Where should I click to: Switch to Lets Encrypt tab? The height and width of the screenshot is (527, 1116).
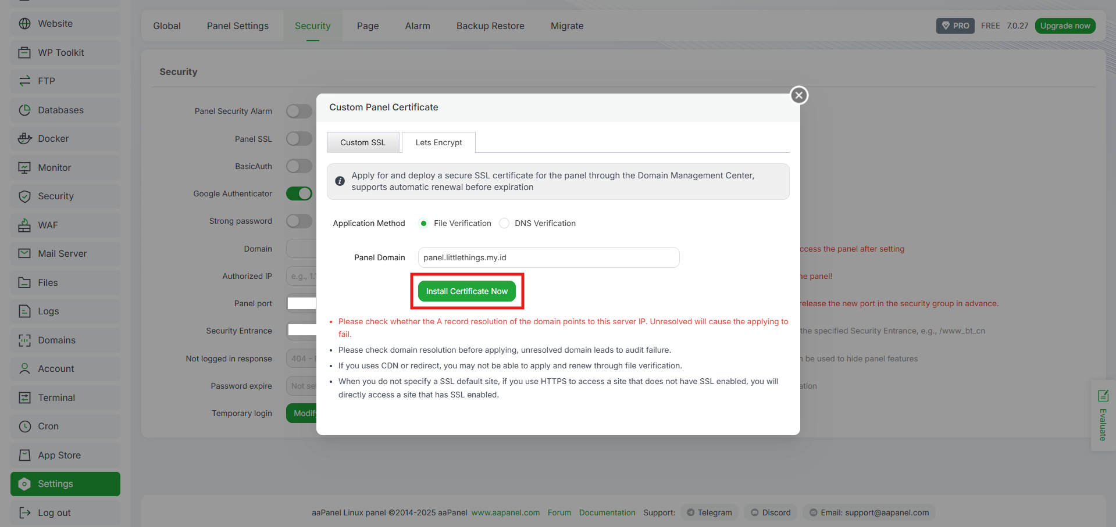(x=438, y=142)
